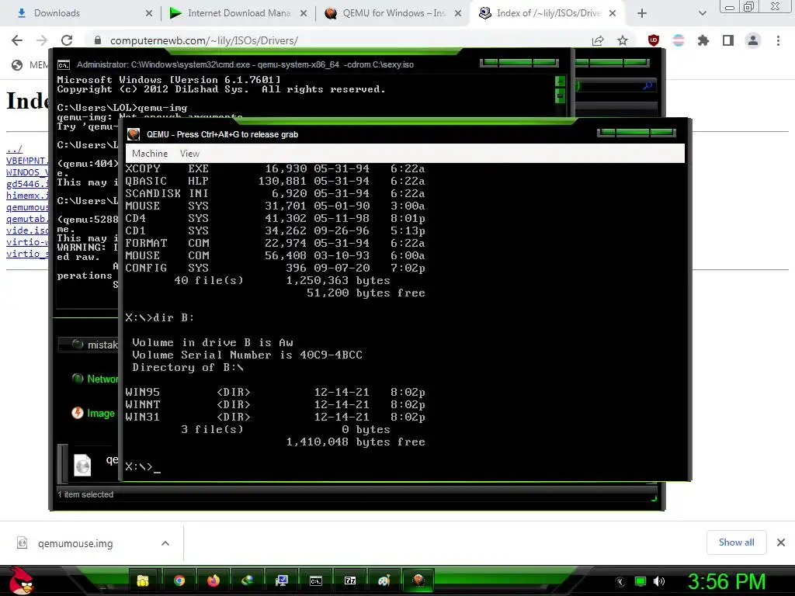Click the cmd.exe window title icon
The image size is (795, 596).
click(x=64, y=65)
